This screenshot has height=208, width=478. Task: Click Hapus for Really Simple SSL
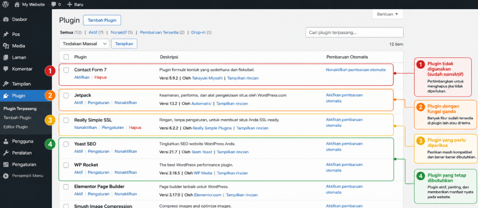click(135, 128)
